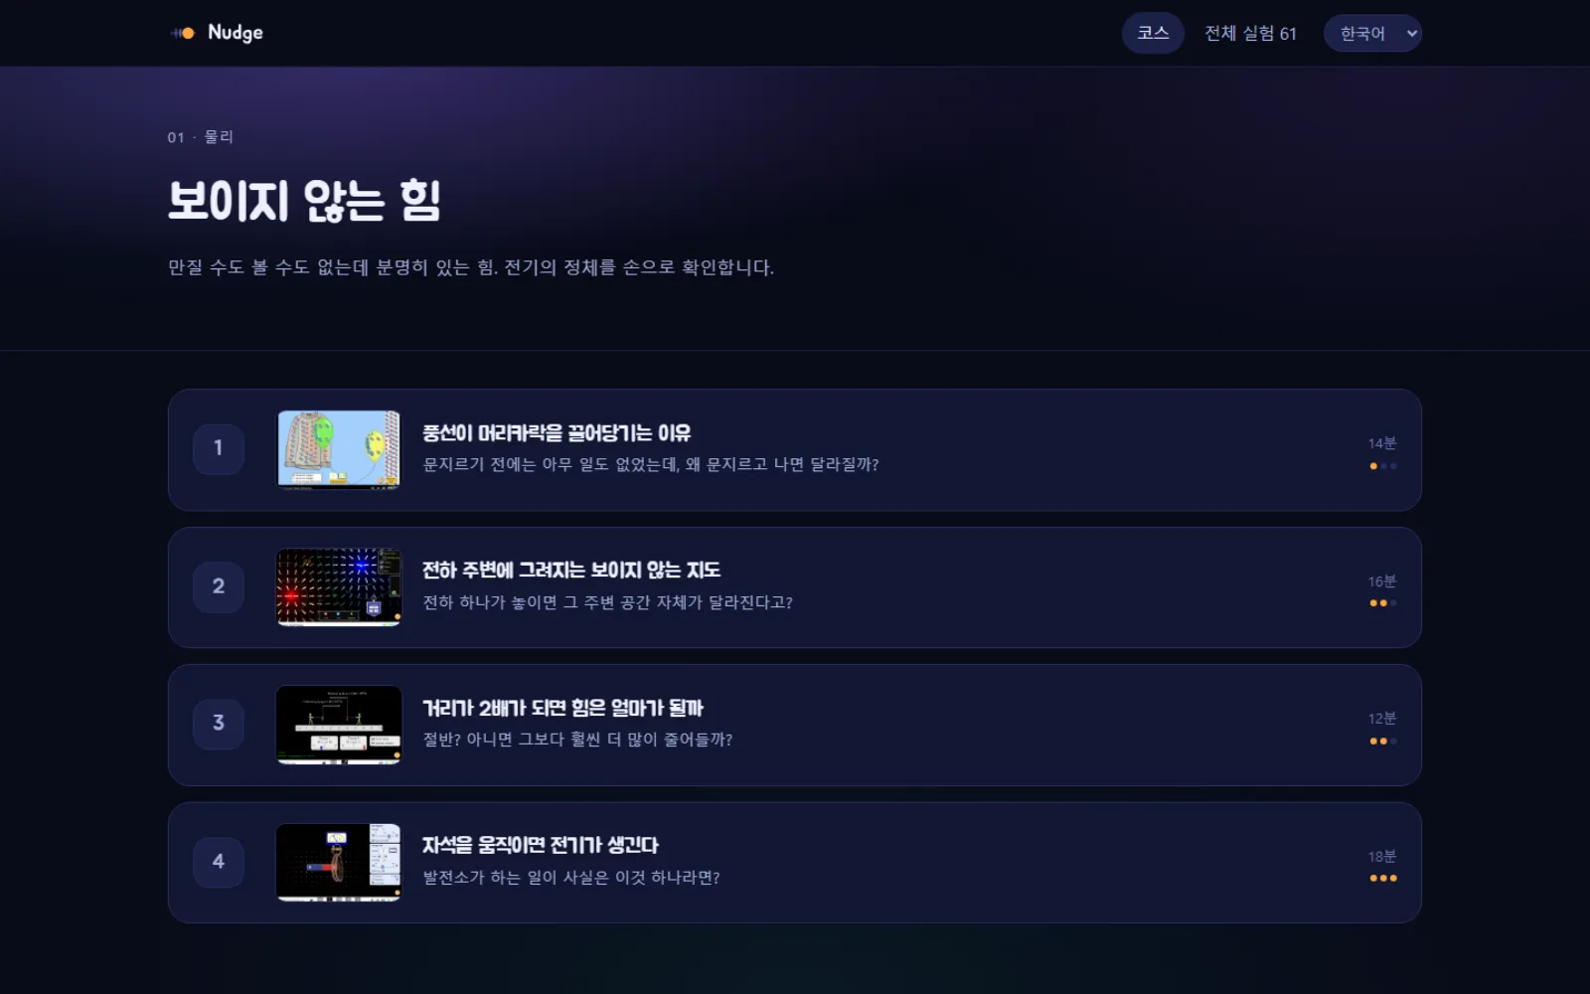Select the 코스 tab in the header
1590x994 pixels.
(x=1153, y=33)
